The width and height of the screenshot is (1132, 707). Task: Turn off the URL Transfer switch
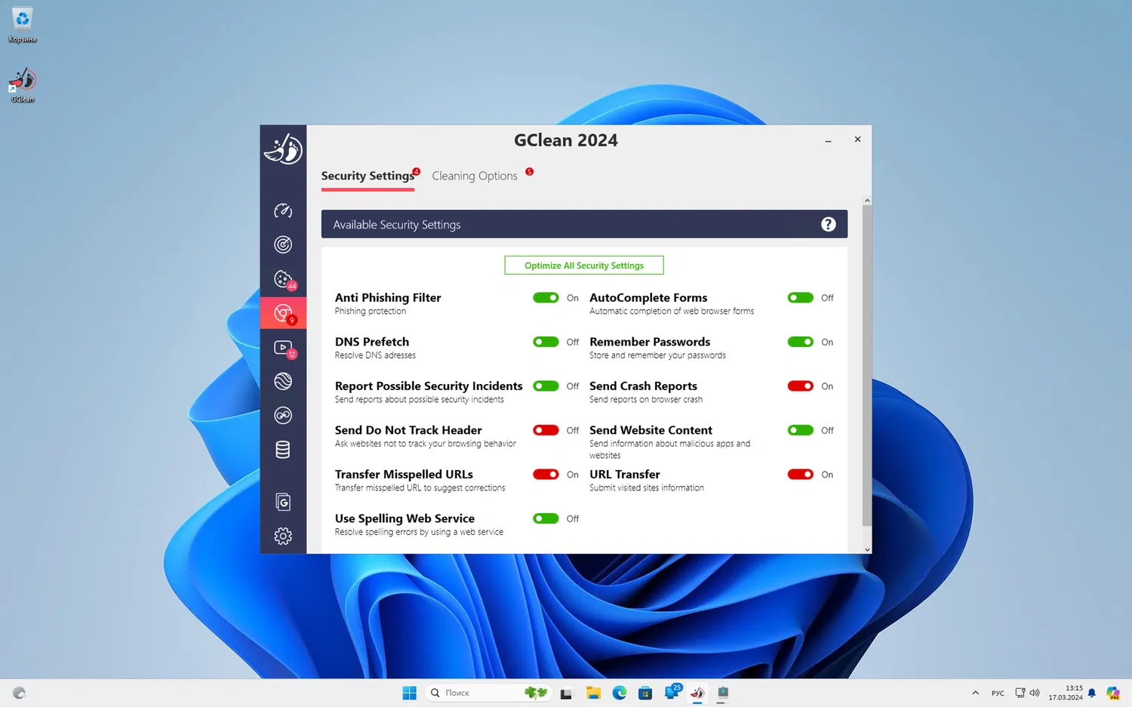801,475
